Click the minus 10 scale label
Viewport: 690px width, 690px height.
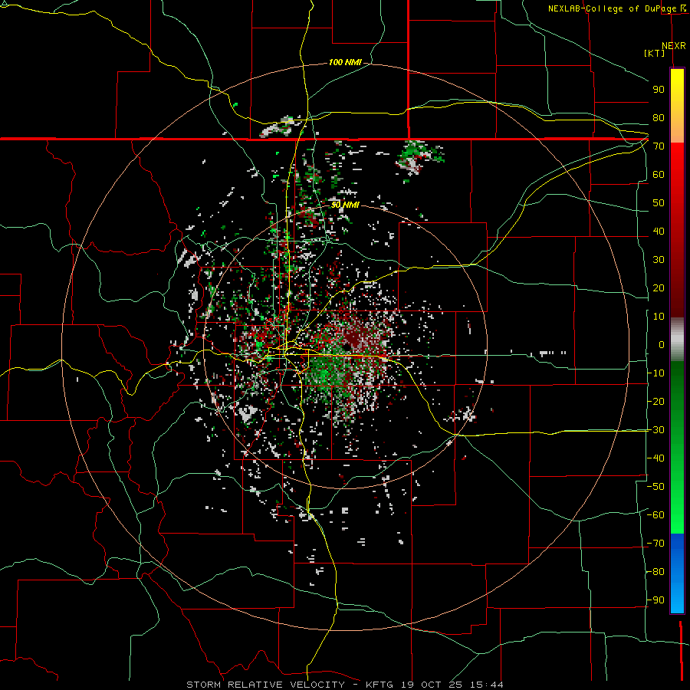click(x=655, y=373)
